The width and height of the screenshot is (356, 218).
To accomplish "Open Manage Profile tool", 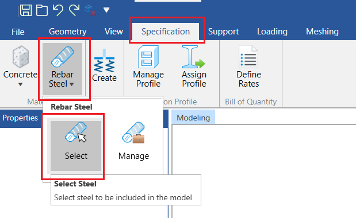I will pos(148,67).
